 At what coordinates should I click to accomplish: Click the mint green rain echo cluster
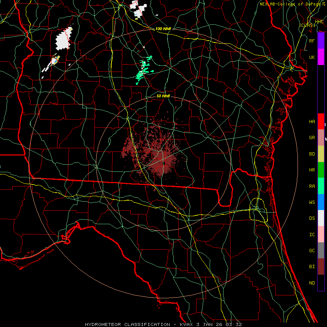point(144,70)
